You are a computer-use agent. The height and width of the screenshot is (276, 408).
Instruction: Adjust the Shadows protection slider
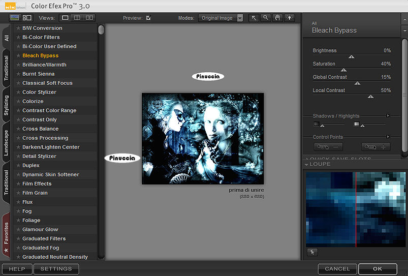coord(323,126)
